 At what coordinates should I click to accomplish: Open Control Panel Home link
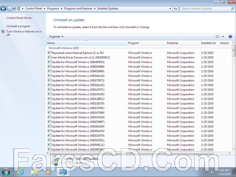19,18
